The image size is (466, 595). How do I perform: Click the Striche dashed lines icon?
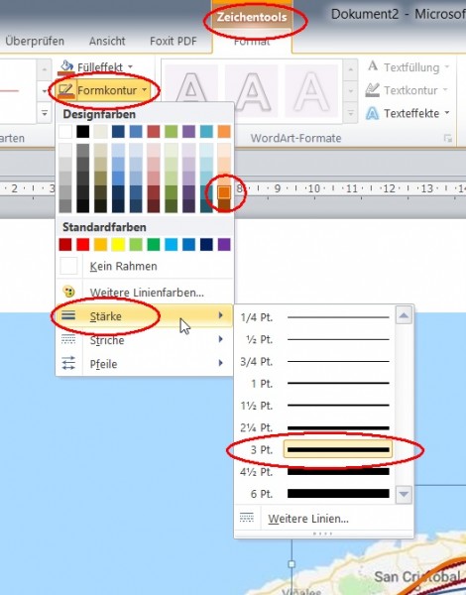tap(68, 339)
